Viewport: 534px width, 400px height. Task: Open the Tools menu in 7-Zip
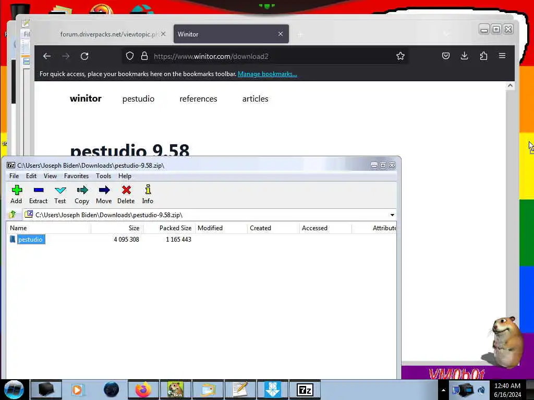click(104, 176)
